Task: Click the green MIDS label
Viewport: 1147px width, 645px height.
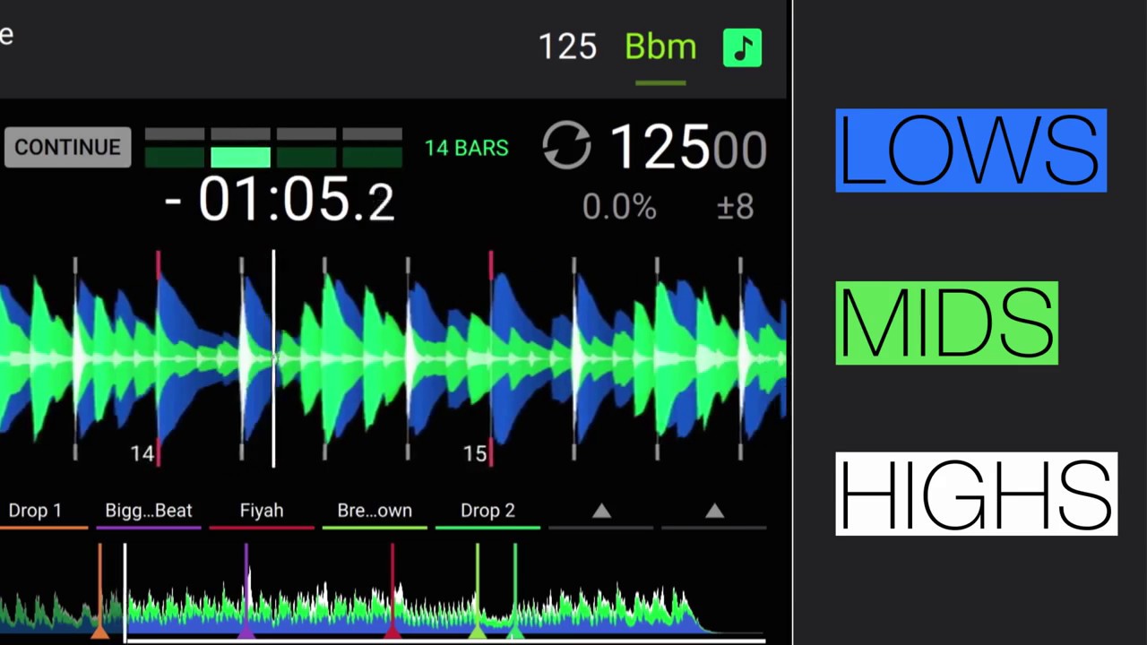Action: (x=947, y=323)
